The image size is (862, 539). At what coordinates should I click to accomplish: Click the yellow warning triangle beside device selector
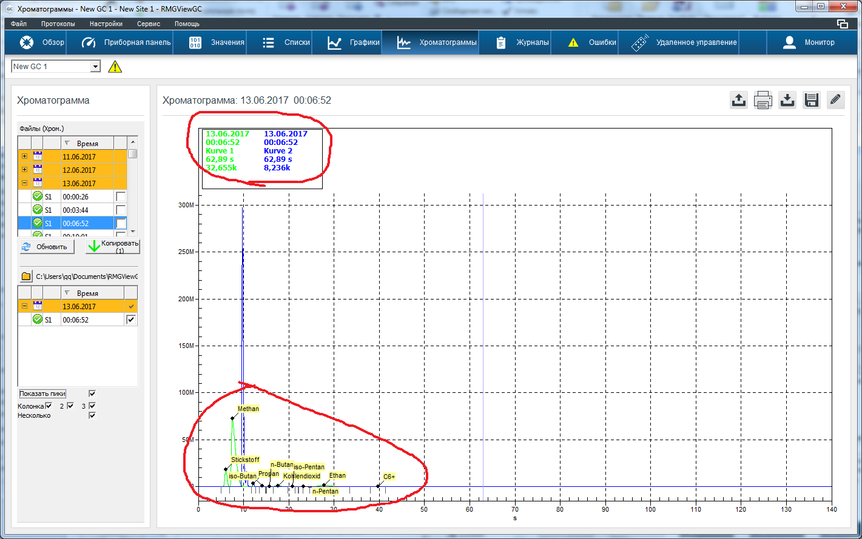point(115,67)
